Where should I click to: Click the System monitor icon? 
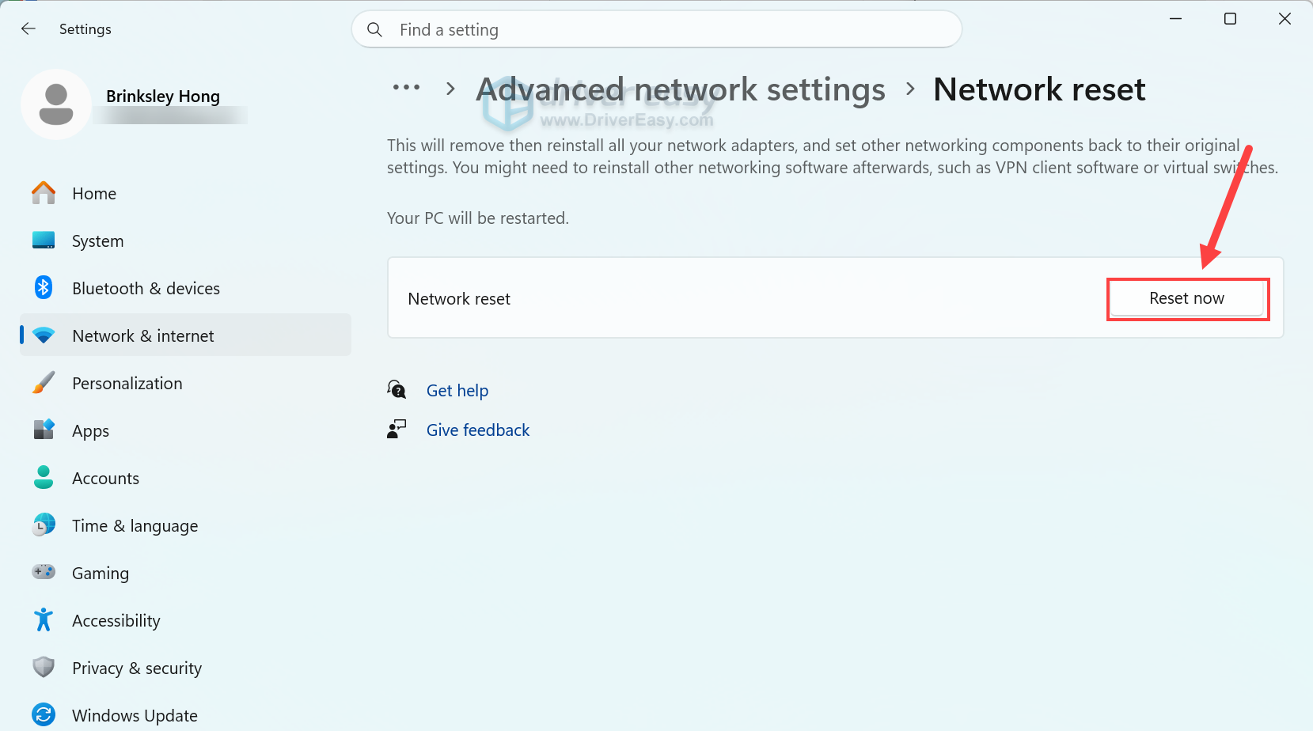(x=44, y=241)
